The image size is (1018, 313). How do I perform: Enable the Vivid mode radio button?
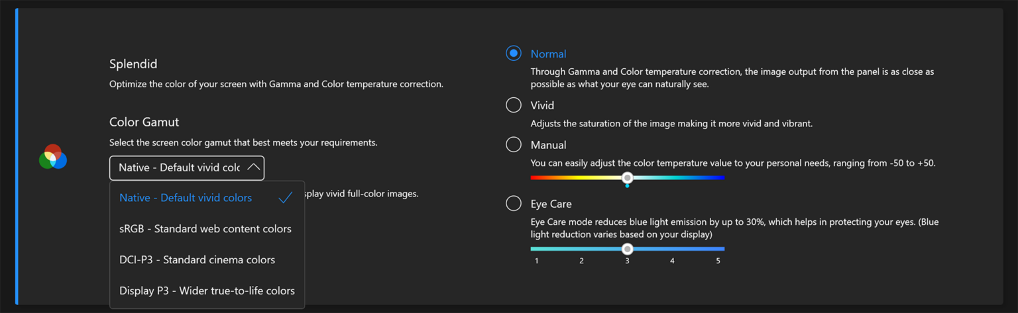coord(514,105)
